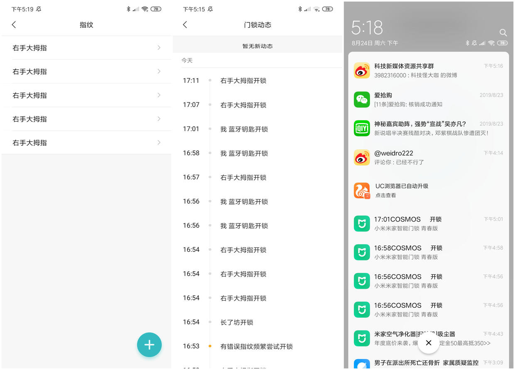The height and width of the screenshot is (370, 515).
Task: Open search in the notification shade
Action: (503, 33)
